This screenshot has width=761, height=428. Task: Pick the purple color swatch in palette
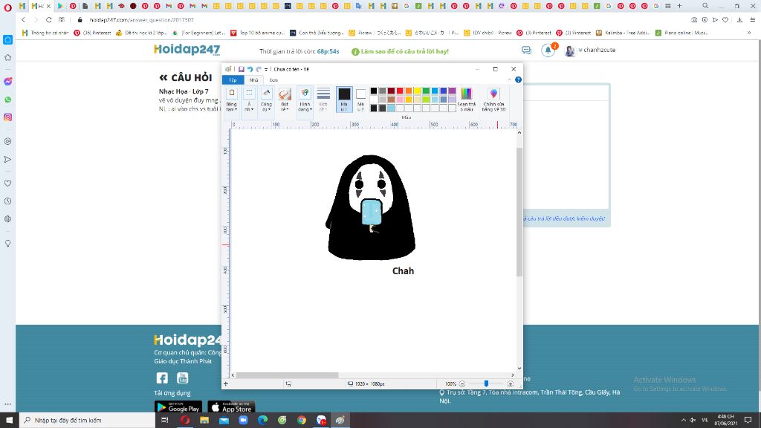click(x=453, y=91)
